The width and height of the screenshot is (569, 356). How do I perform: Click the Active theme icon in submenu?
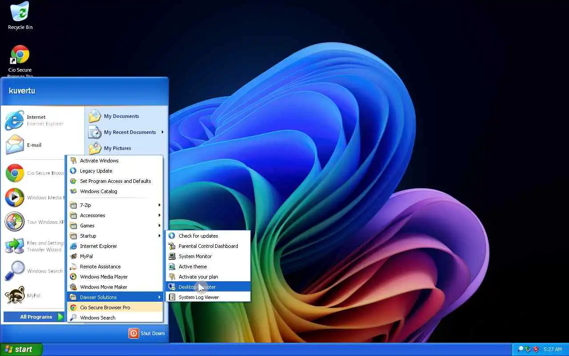pyautogui.click(x=172, y=267)
